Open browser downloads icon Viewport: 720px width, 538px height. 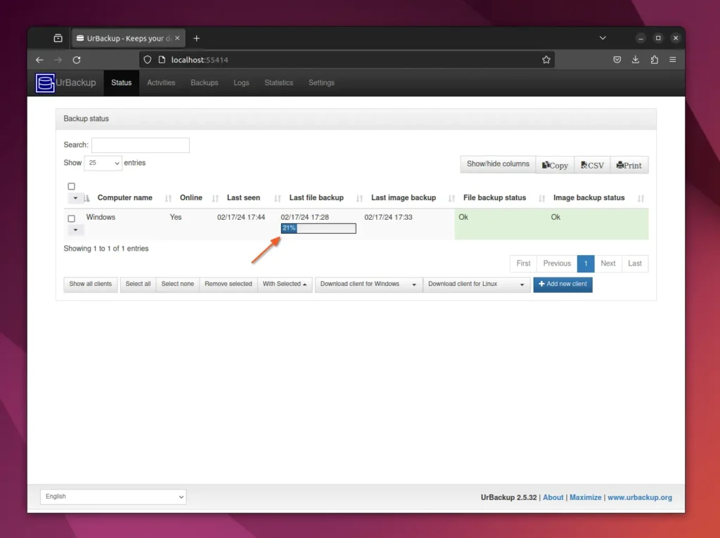(636, 60)
